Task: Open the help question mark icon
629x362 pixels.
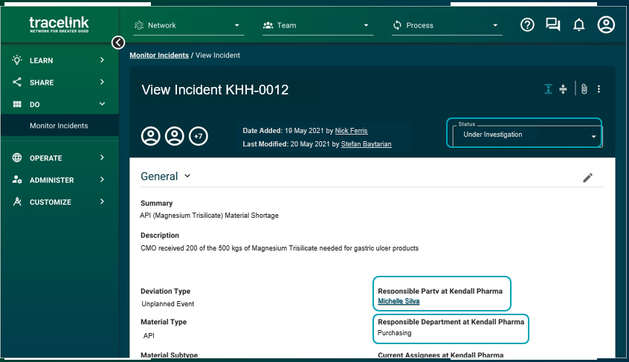Action: (527, 25)
